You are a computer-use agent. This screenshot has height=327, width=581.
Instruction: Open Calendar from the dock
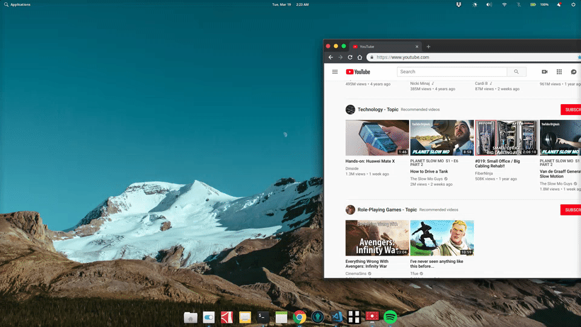[x=281, y=317]
